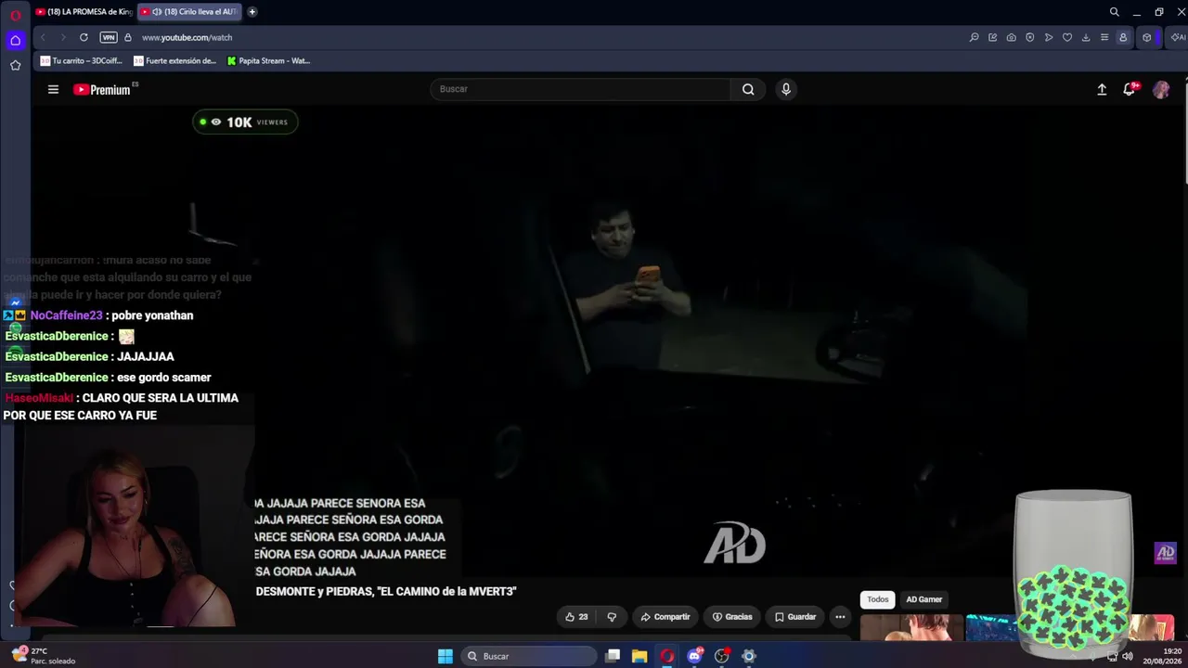1188x668 pixels.
Task: Select the 'Cirilo lleva el AUTO' tab
Action: [x=189, y=12]
